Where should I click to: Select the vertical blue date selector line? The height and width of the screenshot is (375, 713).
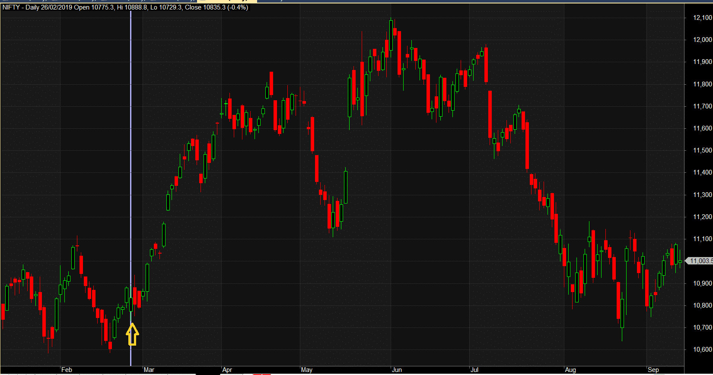pyautogui.click(x=131, y=173)
